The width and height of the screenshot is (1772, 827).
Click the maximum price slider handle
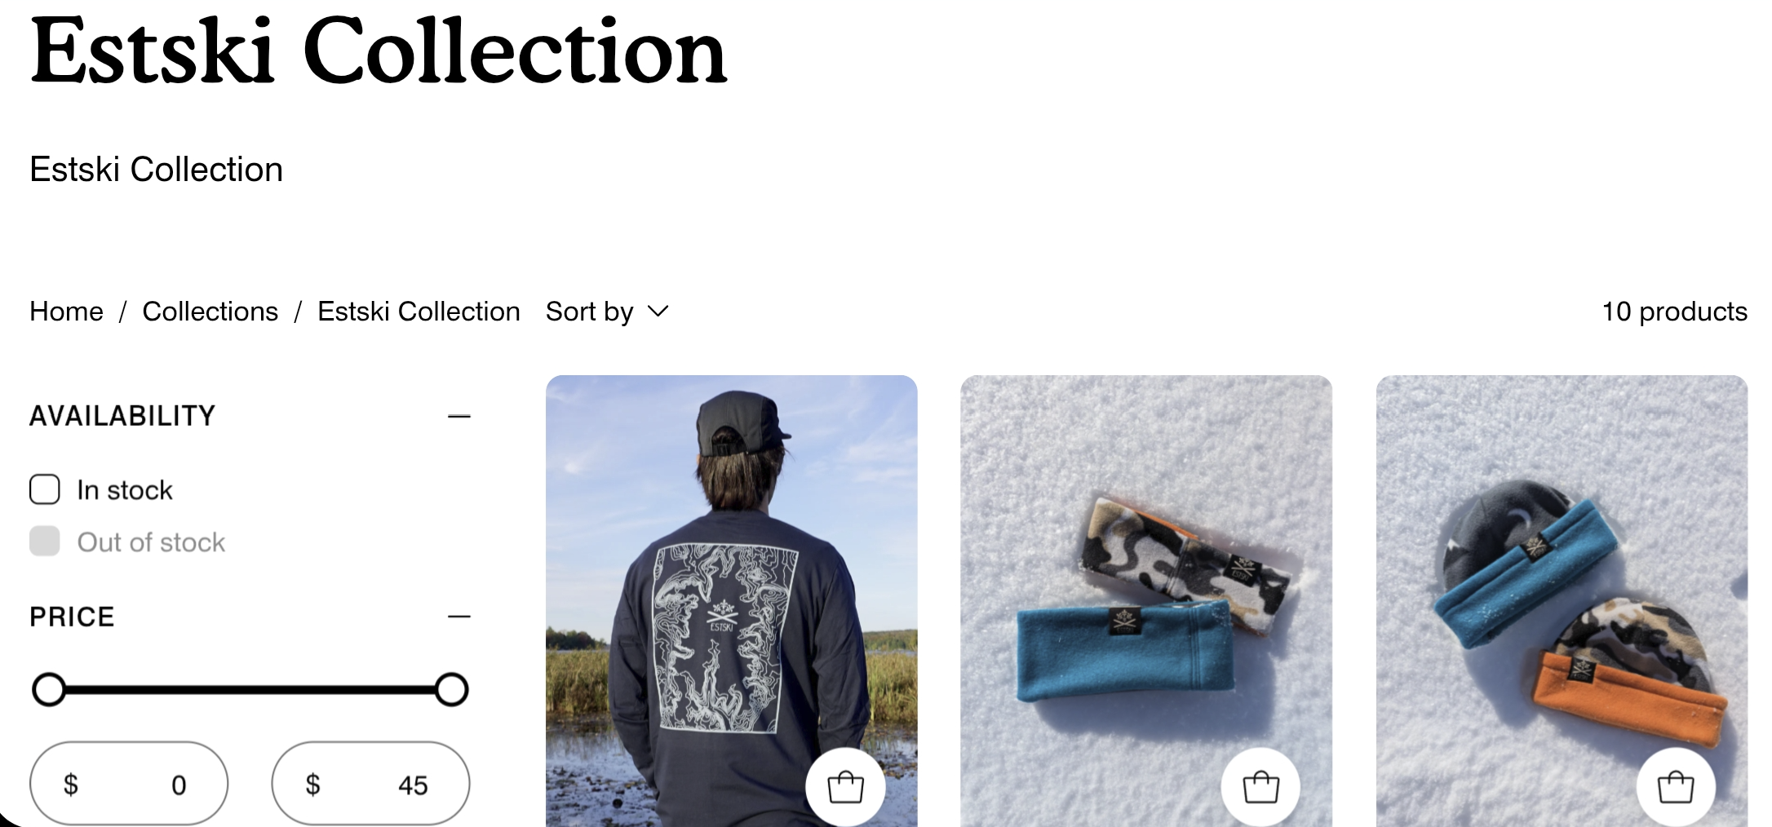coord(451,689)
